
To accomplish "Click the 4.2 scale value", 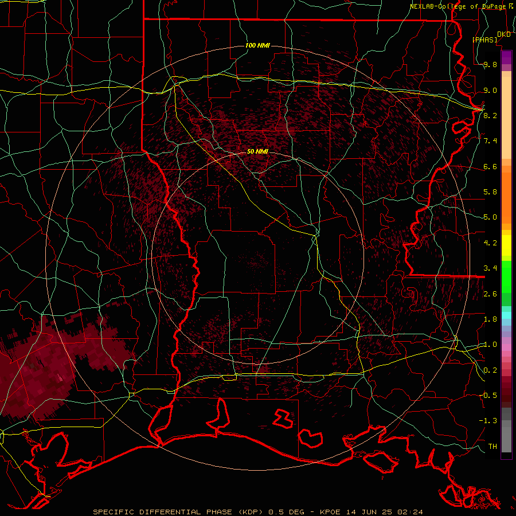I will [490, 243].
